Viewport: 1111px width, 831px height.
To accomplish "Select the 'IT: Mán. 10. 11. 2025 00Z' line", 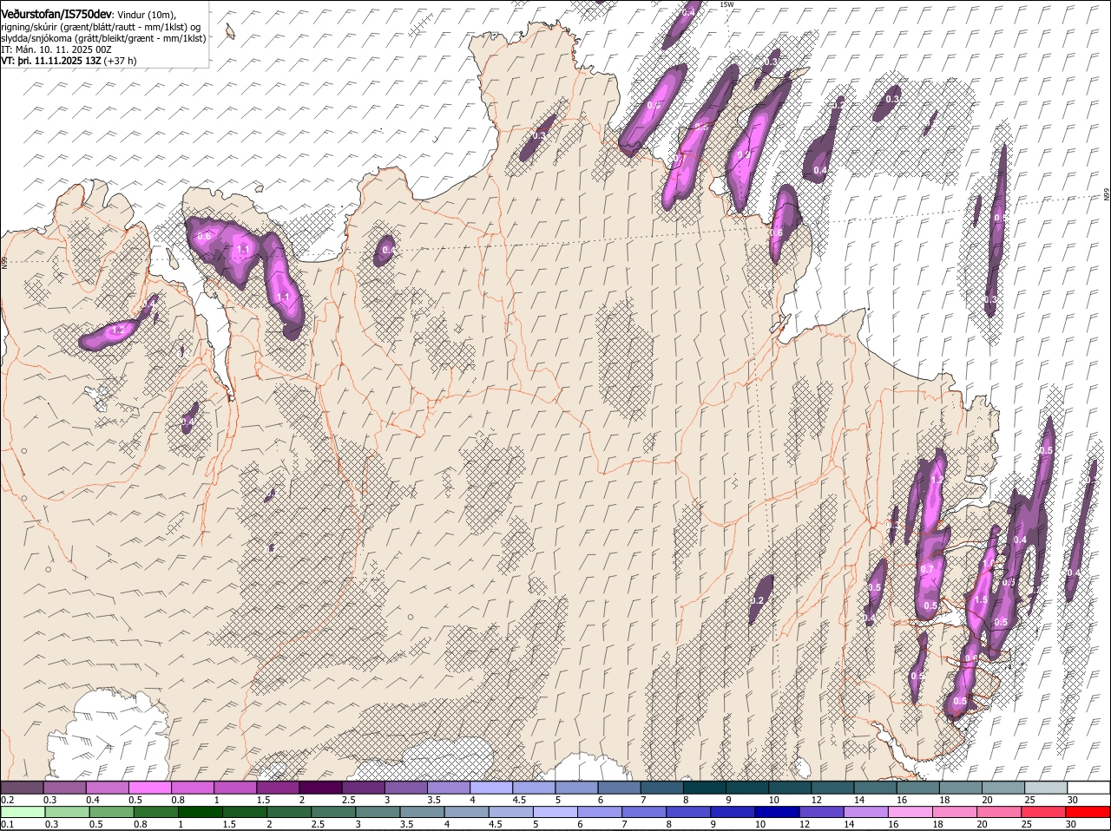I will coord(56,49).
